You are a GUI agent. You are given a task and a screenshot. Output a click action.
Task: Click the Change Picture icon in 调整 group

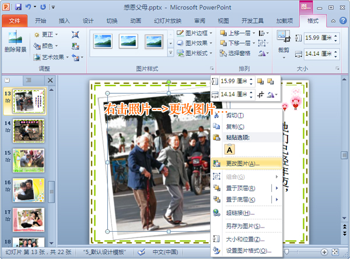[75, 46]
